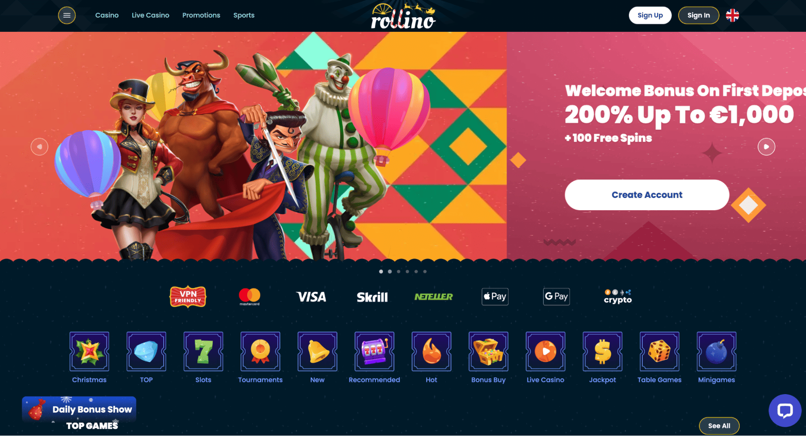Select the Hot flame category icon
Screen dimensions: 806x436
[x=431, y=351]
